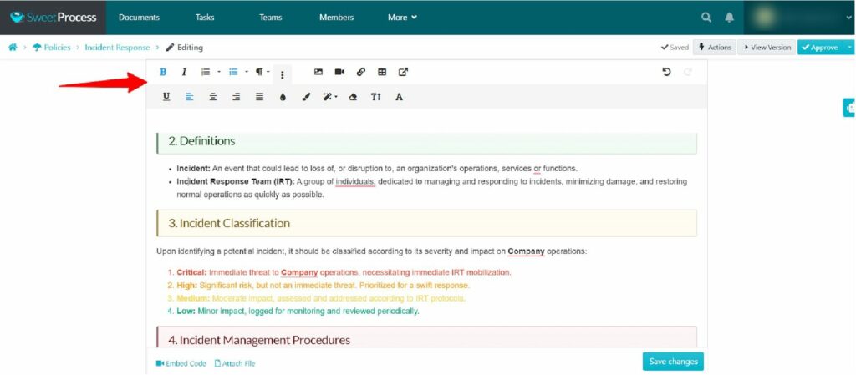Screen dimensions: 856x375
Task: Open ordered list style dropdown arrow
Action: (219, 72)
